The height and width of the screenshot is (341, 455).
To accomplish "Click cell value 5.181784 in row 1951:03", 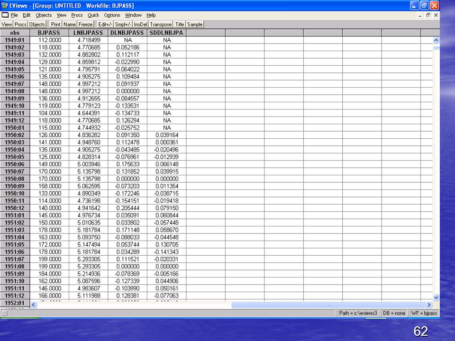I will click(x=89, y=230).
